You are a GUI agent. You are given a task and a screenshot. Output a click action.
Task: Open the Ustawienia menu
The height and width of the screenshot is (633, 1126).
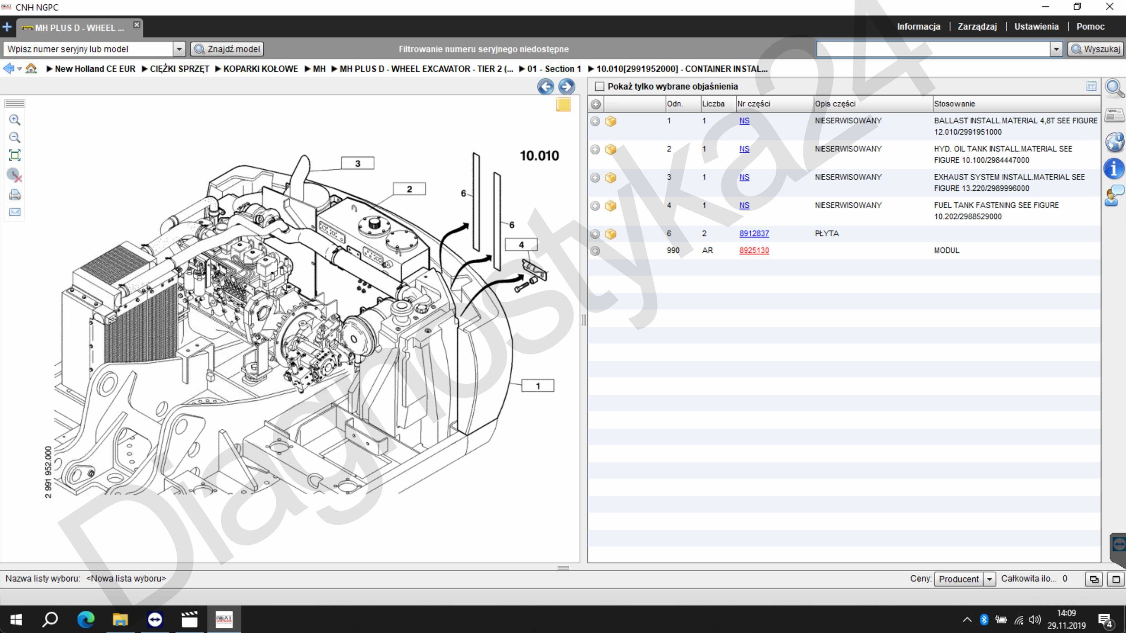tap(1036, 27)
